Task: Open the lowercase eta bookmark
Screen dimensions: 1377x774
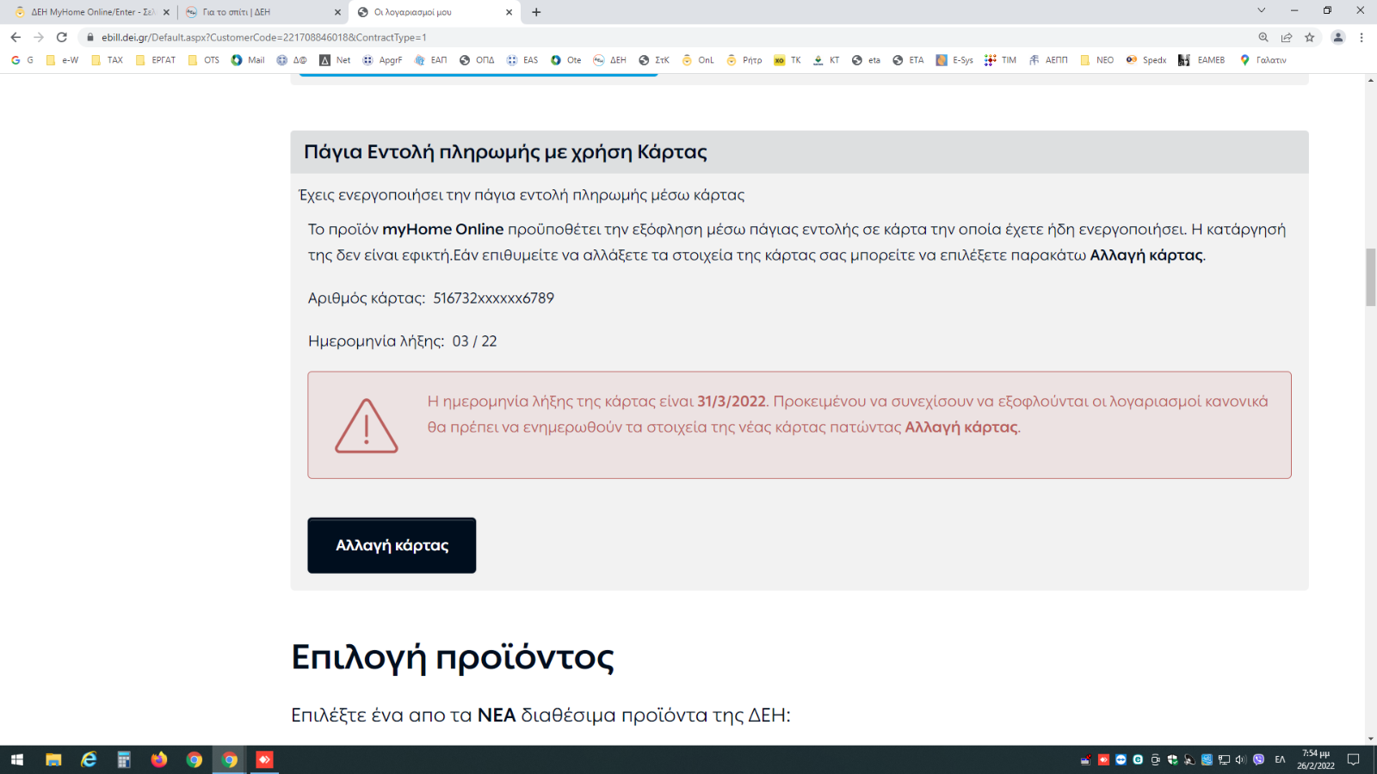Action: tap(866, 60)
